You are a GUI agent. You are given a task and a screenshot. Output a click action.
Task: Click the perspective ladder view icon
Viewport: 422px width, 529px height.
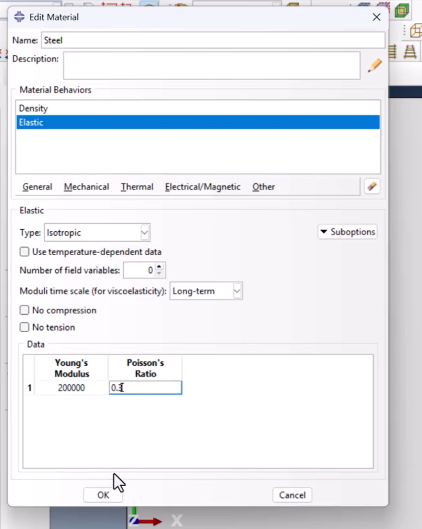411,52
